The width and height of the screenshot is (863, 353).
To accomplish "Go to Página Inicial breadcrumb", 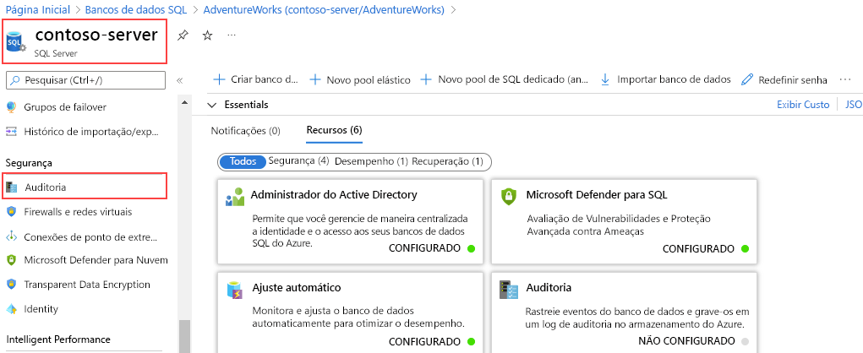I will click(x=37, y=9).
